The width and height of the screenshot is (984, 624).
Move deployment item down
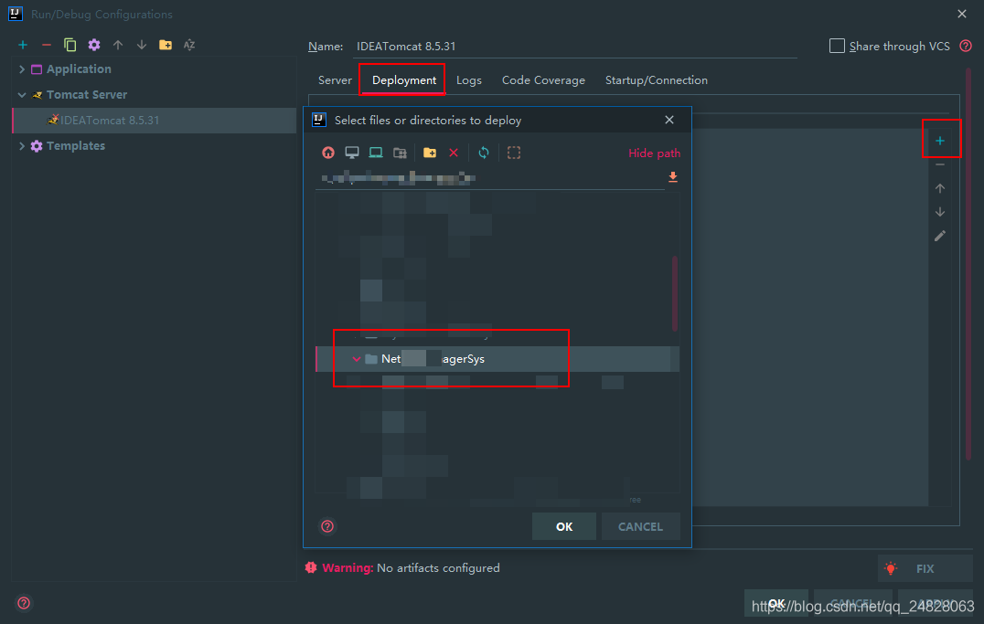(940, 212)
